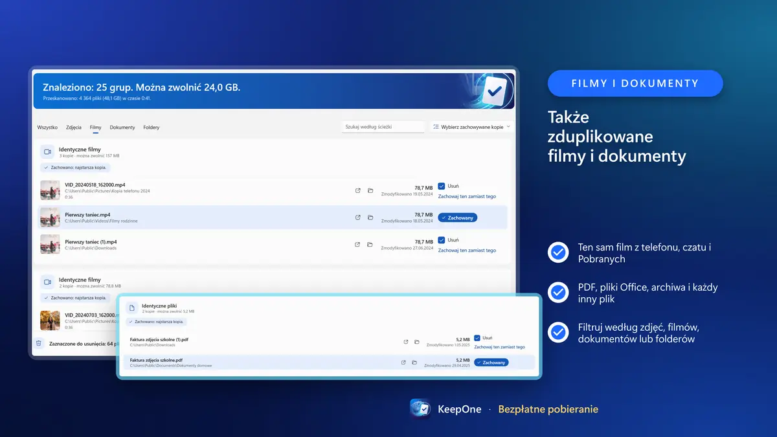Click VID_20240703 video thumbnail
Image resolution: width=777 pixels, height=437 pixels.
click(x=50, y=320)
